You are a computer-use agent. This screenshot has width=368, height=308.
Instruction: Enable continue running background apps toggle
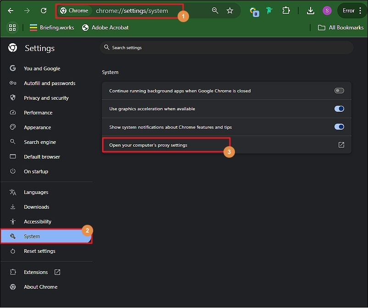point(339,91)
